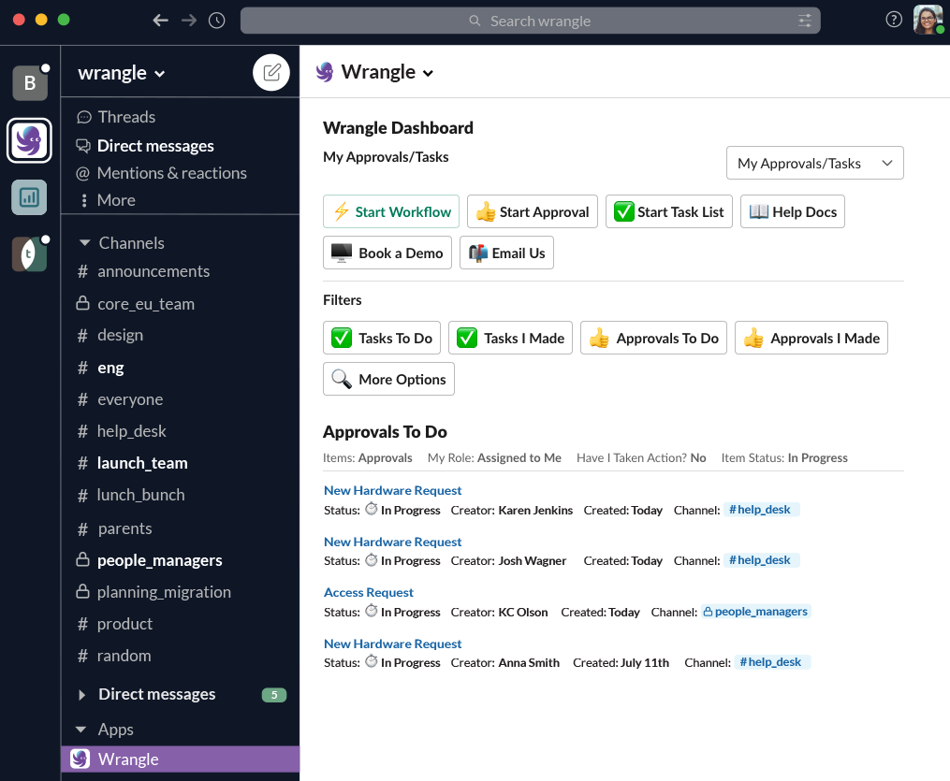Open Help Docs
Screen dimensions: 950x781
(793, 211)
